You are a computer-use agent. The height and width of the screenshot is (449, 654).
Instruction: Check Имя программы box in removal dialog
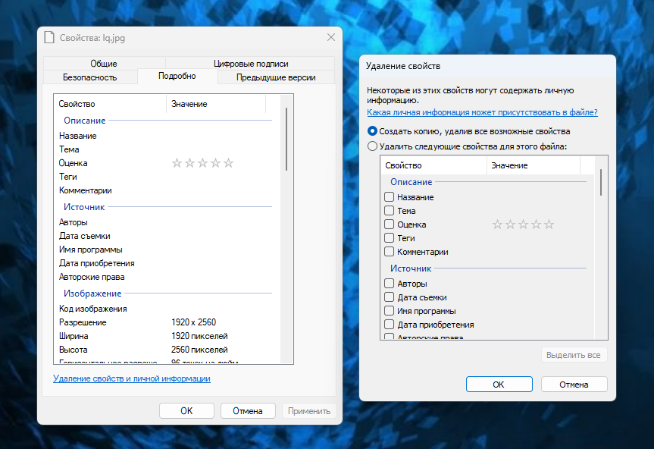click(x=390, y=311)
